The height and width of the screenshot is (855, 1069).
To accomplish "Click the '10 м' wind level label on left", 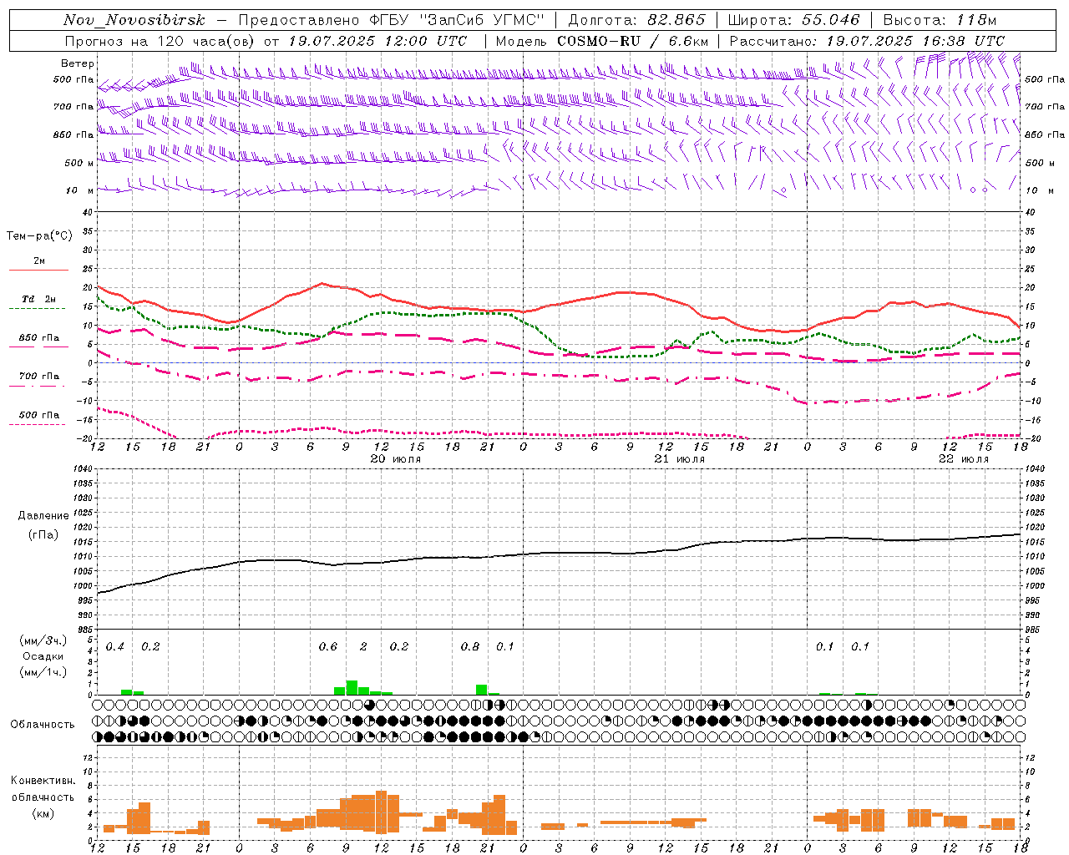I will point(80,190).
